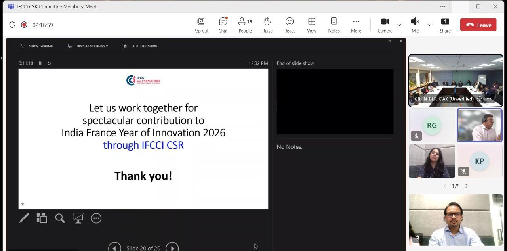Open the More actions menu
507x251 pixels.
coord(356,25)
